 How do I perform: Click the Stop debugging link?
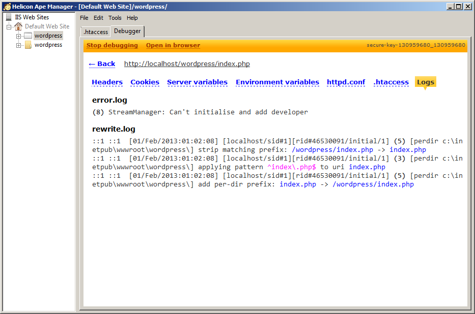112,45
